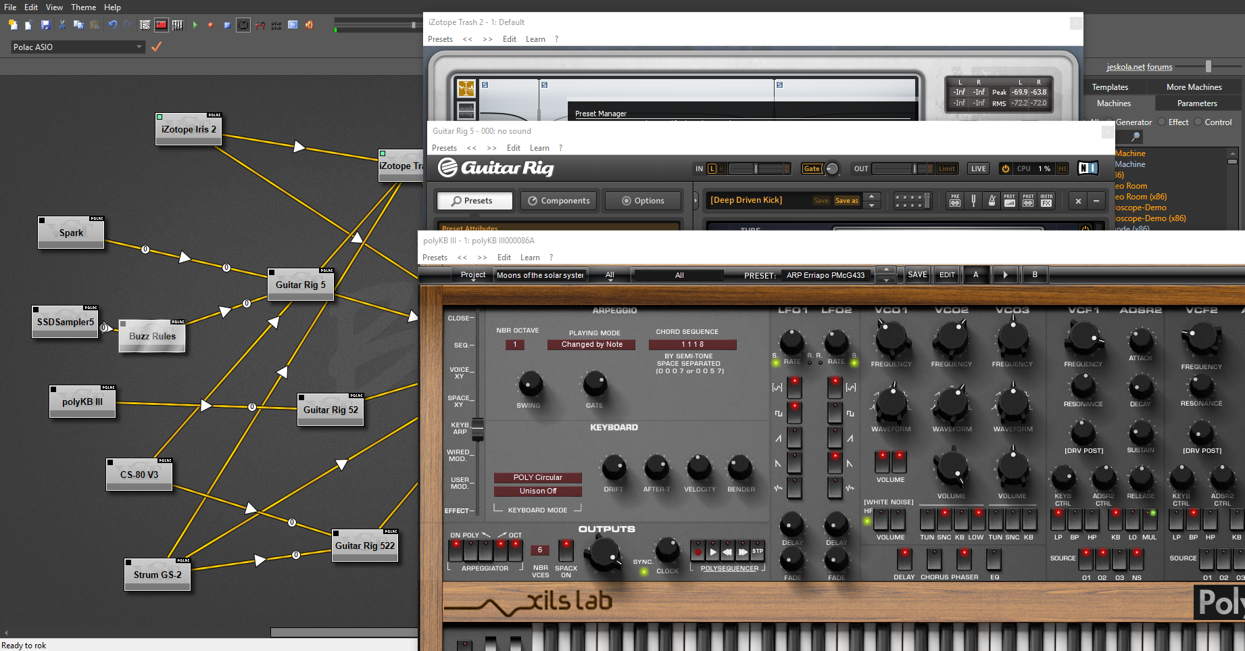Image resolution: width=1245 pixels, height=651 pixels.
Task: Click the Native Instruments NI logo
Action: pyautogui.click(x=1088, y=168)
